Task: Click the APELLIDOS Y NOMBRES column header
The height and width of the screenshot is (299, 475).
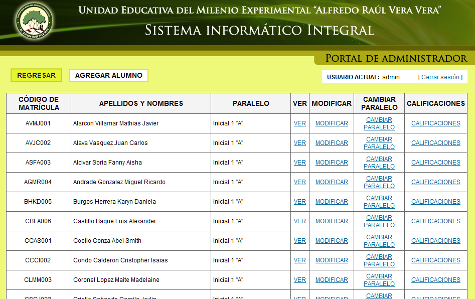Action: pyautogui.click(x=141, y=103)
